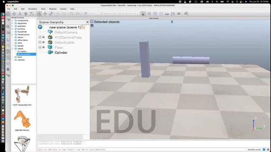The width and height of the screenshot is (271, 152).
Task: Speed up simulation with hare icon
Action: pos(173,14)
